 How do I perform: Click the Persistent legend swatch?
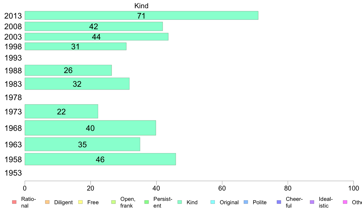point(147,202)
